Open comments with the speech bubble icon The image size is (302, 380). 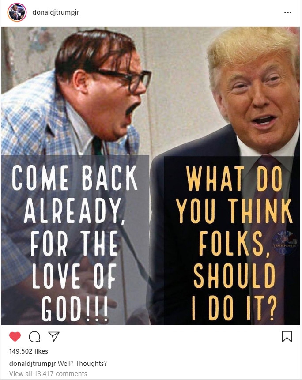pyautogui.click(x=34, y=337)
